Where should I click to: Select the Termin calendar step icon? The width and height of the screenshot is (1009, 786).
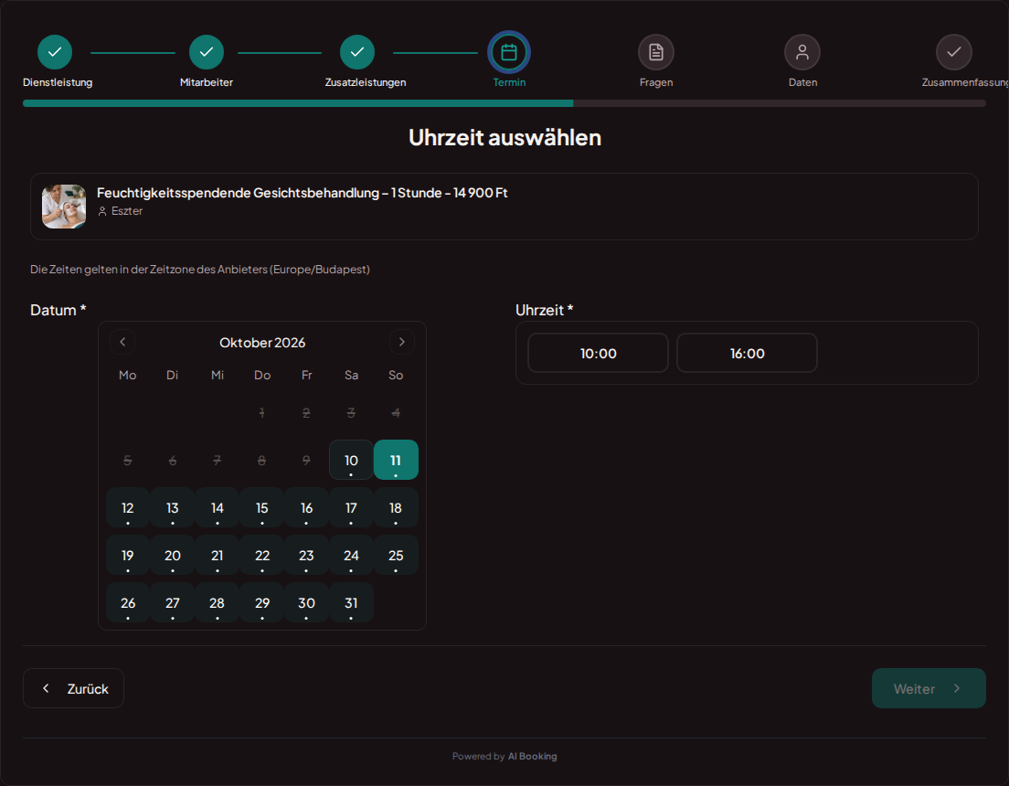coord(509,52)
